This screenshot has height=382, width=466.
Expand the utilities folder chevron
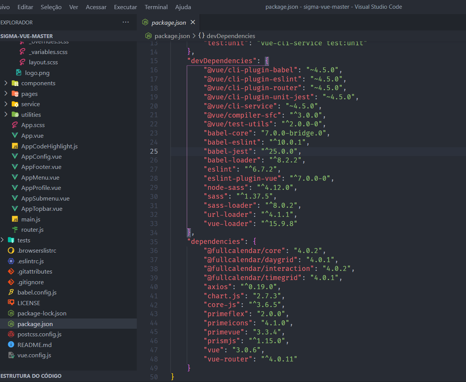[x=6, y=115]
